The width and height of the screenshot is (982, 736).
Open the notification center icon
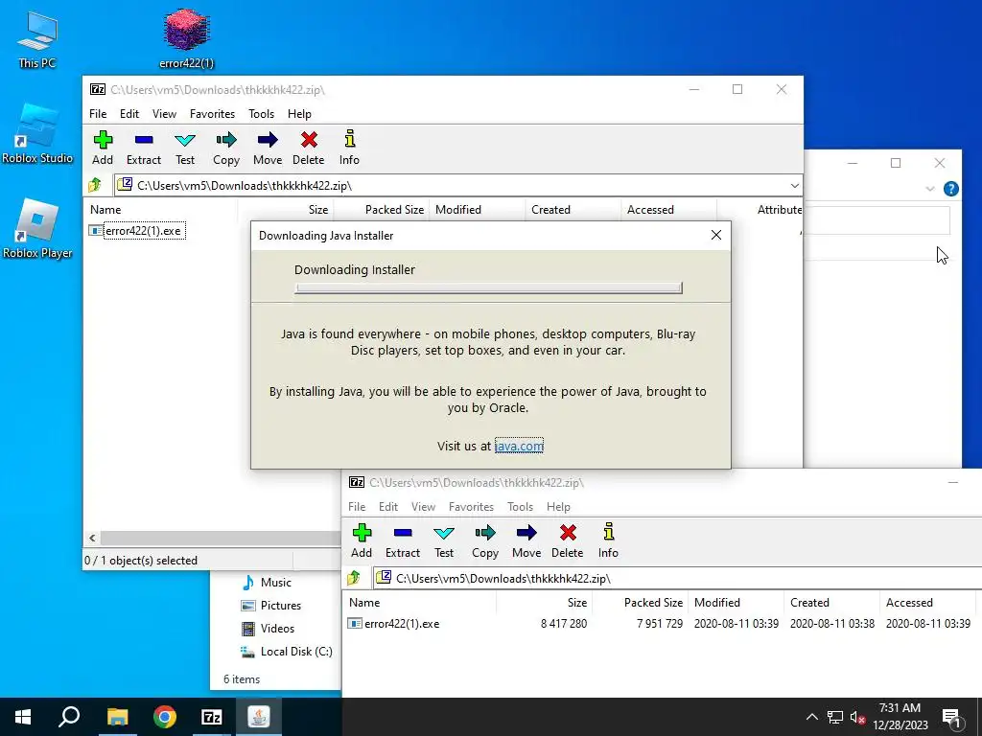click(x=952, y=718)
